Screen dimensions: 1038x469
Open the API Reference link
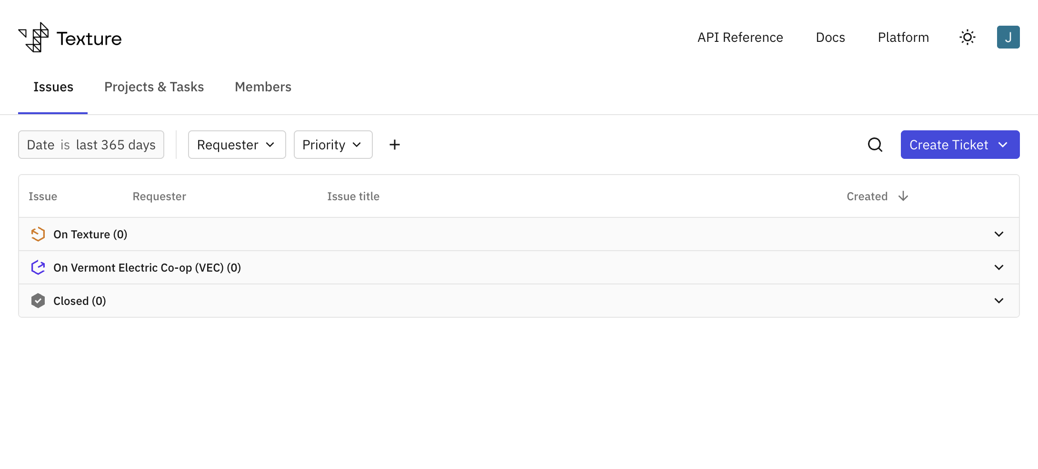coord(740,37)
